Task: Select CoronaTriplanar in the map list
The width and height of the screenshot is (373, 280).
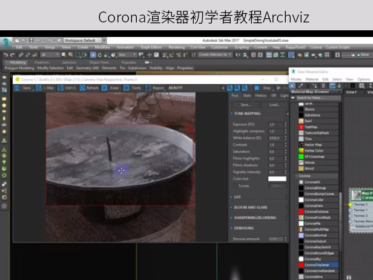Action: [318, 265]
